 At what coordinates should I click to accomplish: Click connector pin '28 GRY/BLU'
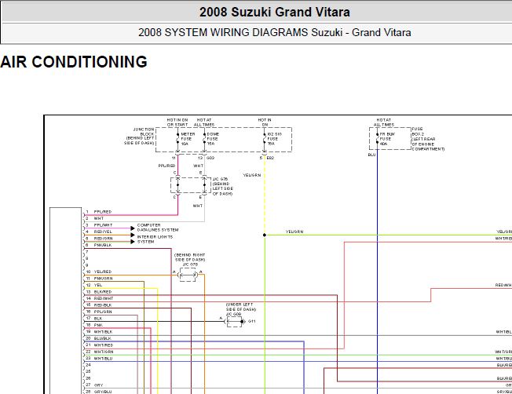[99, 392]
